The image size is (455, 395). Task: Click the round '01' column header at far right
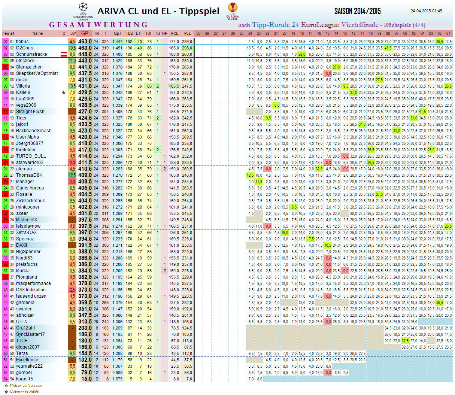[448, 34]
